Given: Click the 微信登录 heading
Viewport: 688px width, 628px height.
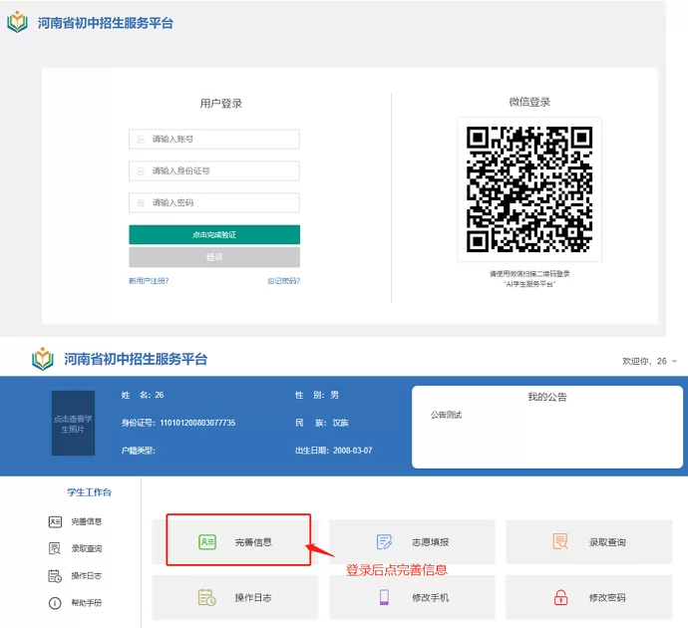Looking at the screenshot, I should (529, 103).
